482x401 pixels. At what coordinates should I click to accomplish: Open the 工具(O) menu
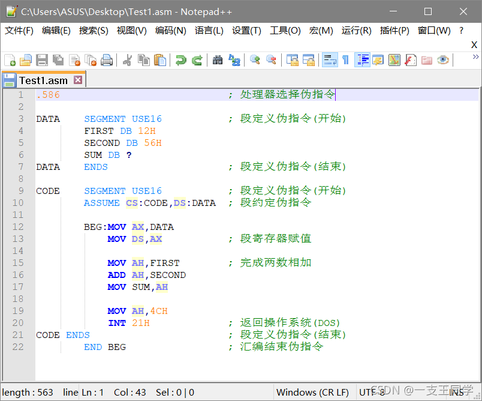pos(285,31)
